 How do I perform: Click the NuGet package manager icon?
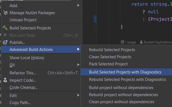point(5,13)
